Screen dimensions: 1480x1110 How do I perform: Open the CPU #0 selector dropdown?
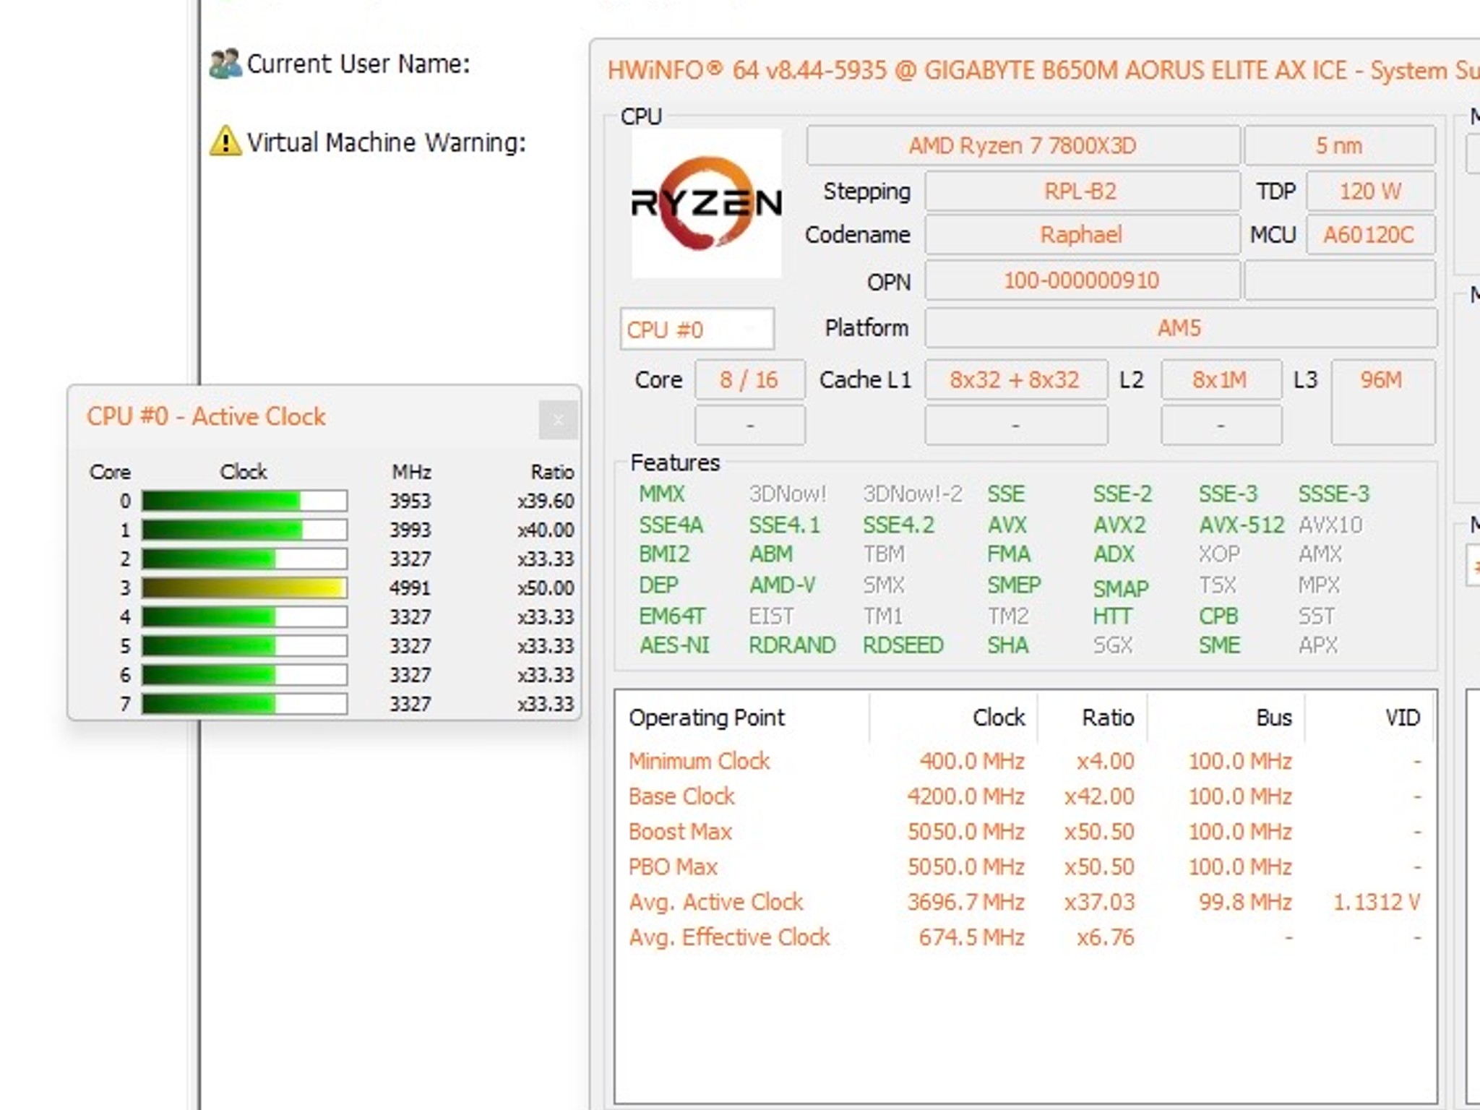click(x=697, y=330)
